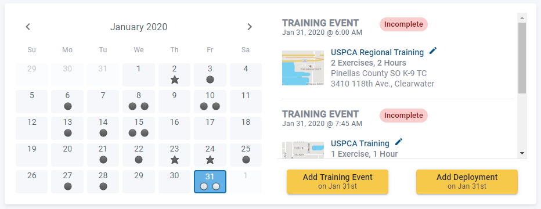The height and width of the screenshot is (209, 541).
Task: Click the scrollbar up arrow in events list
Action: point(522,18)
